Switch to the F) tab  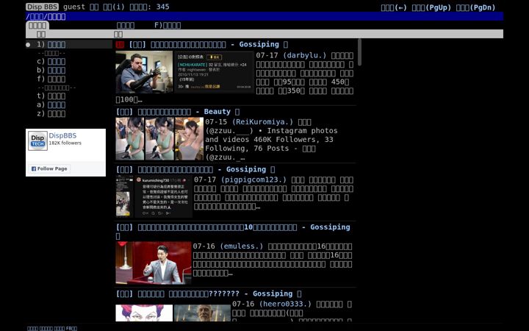168,25
